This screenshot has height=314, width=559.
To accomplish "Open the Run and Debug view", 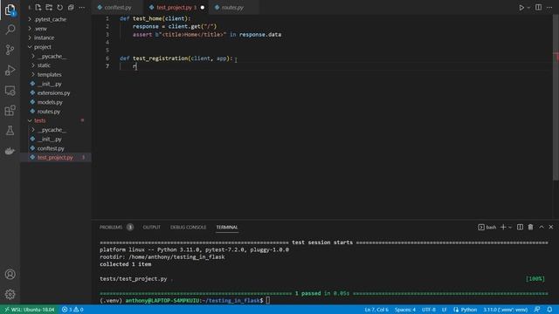I will click(10, 70).
